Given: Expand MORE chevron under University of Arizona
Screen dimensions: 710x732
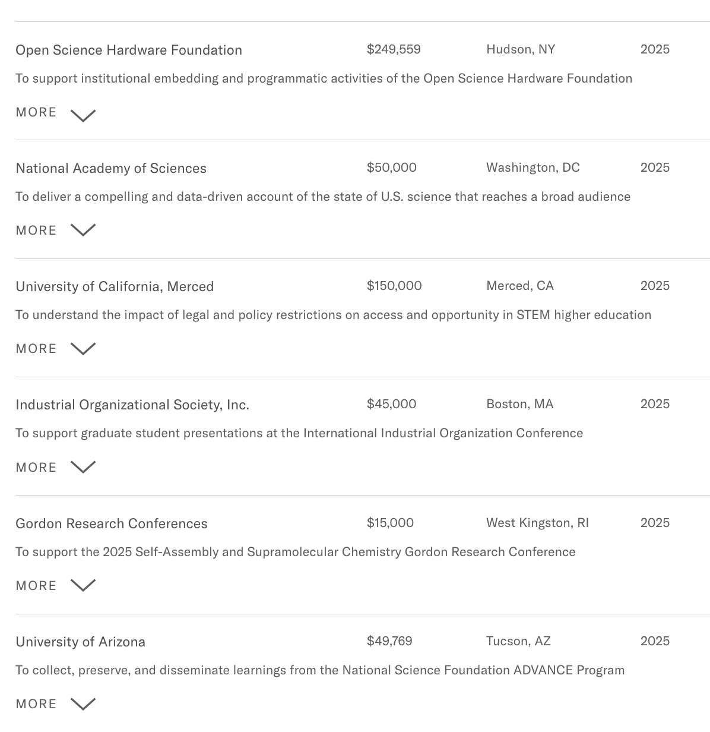Looking at the screenshot, I should click(83, 703).
